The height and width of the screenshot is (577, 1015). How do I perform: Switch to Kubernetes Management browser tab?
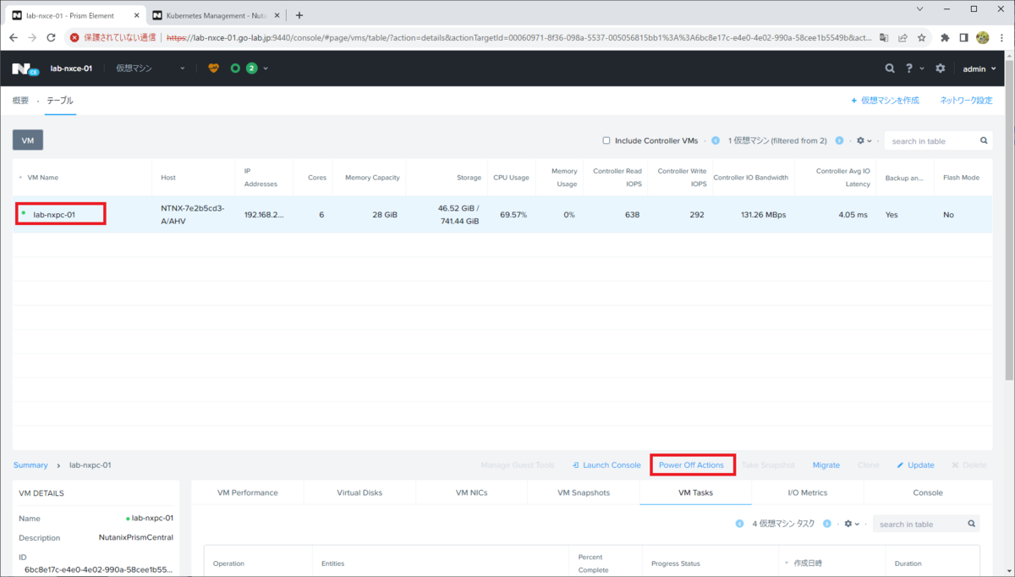tap(217, 15)
